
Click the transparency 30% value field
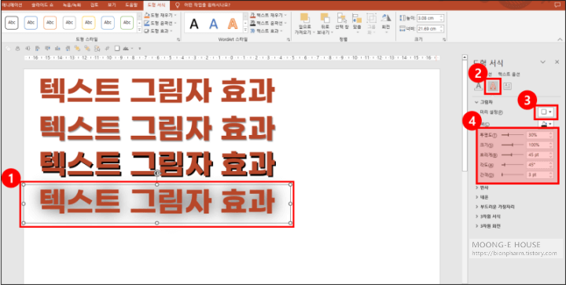coord(537,135)
